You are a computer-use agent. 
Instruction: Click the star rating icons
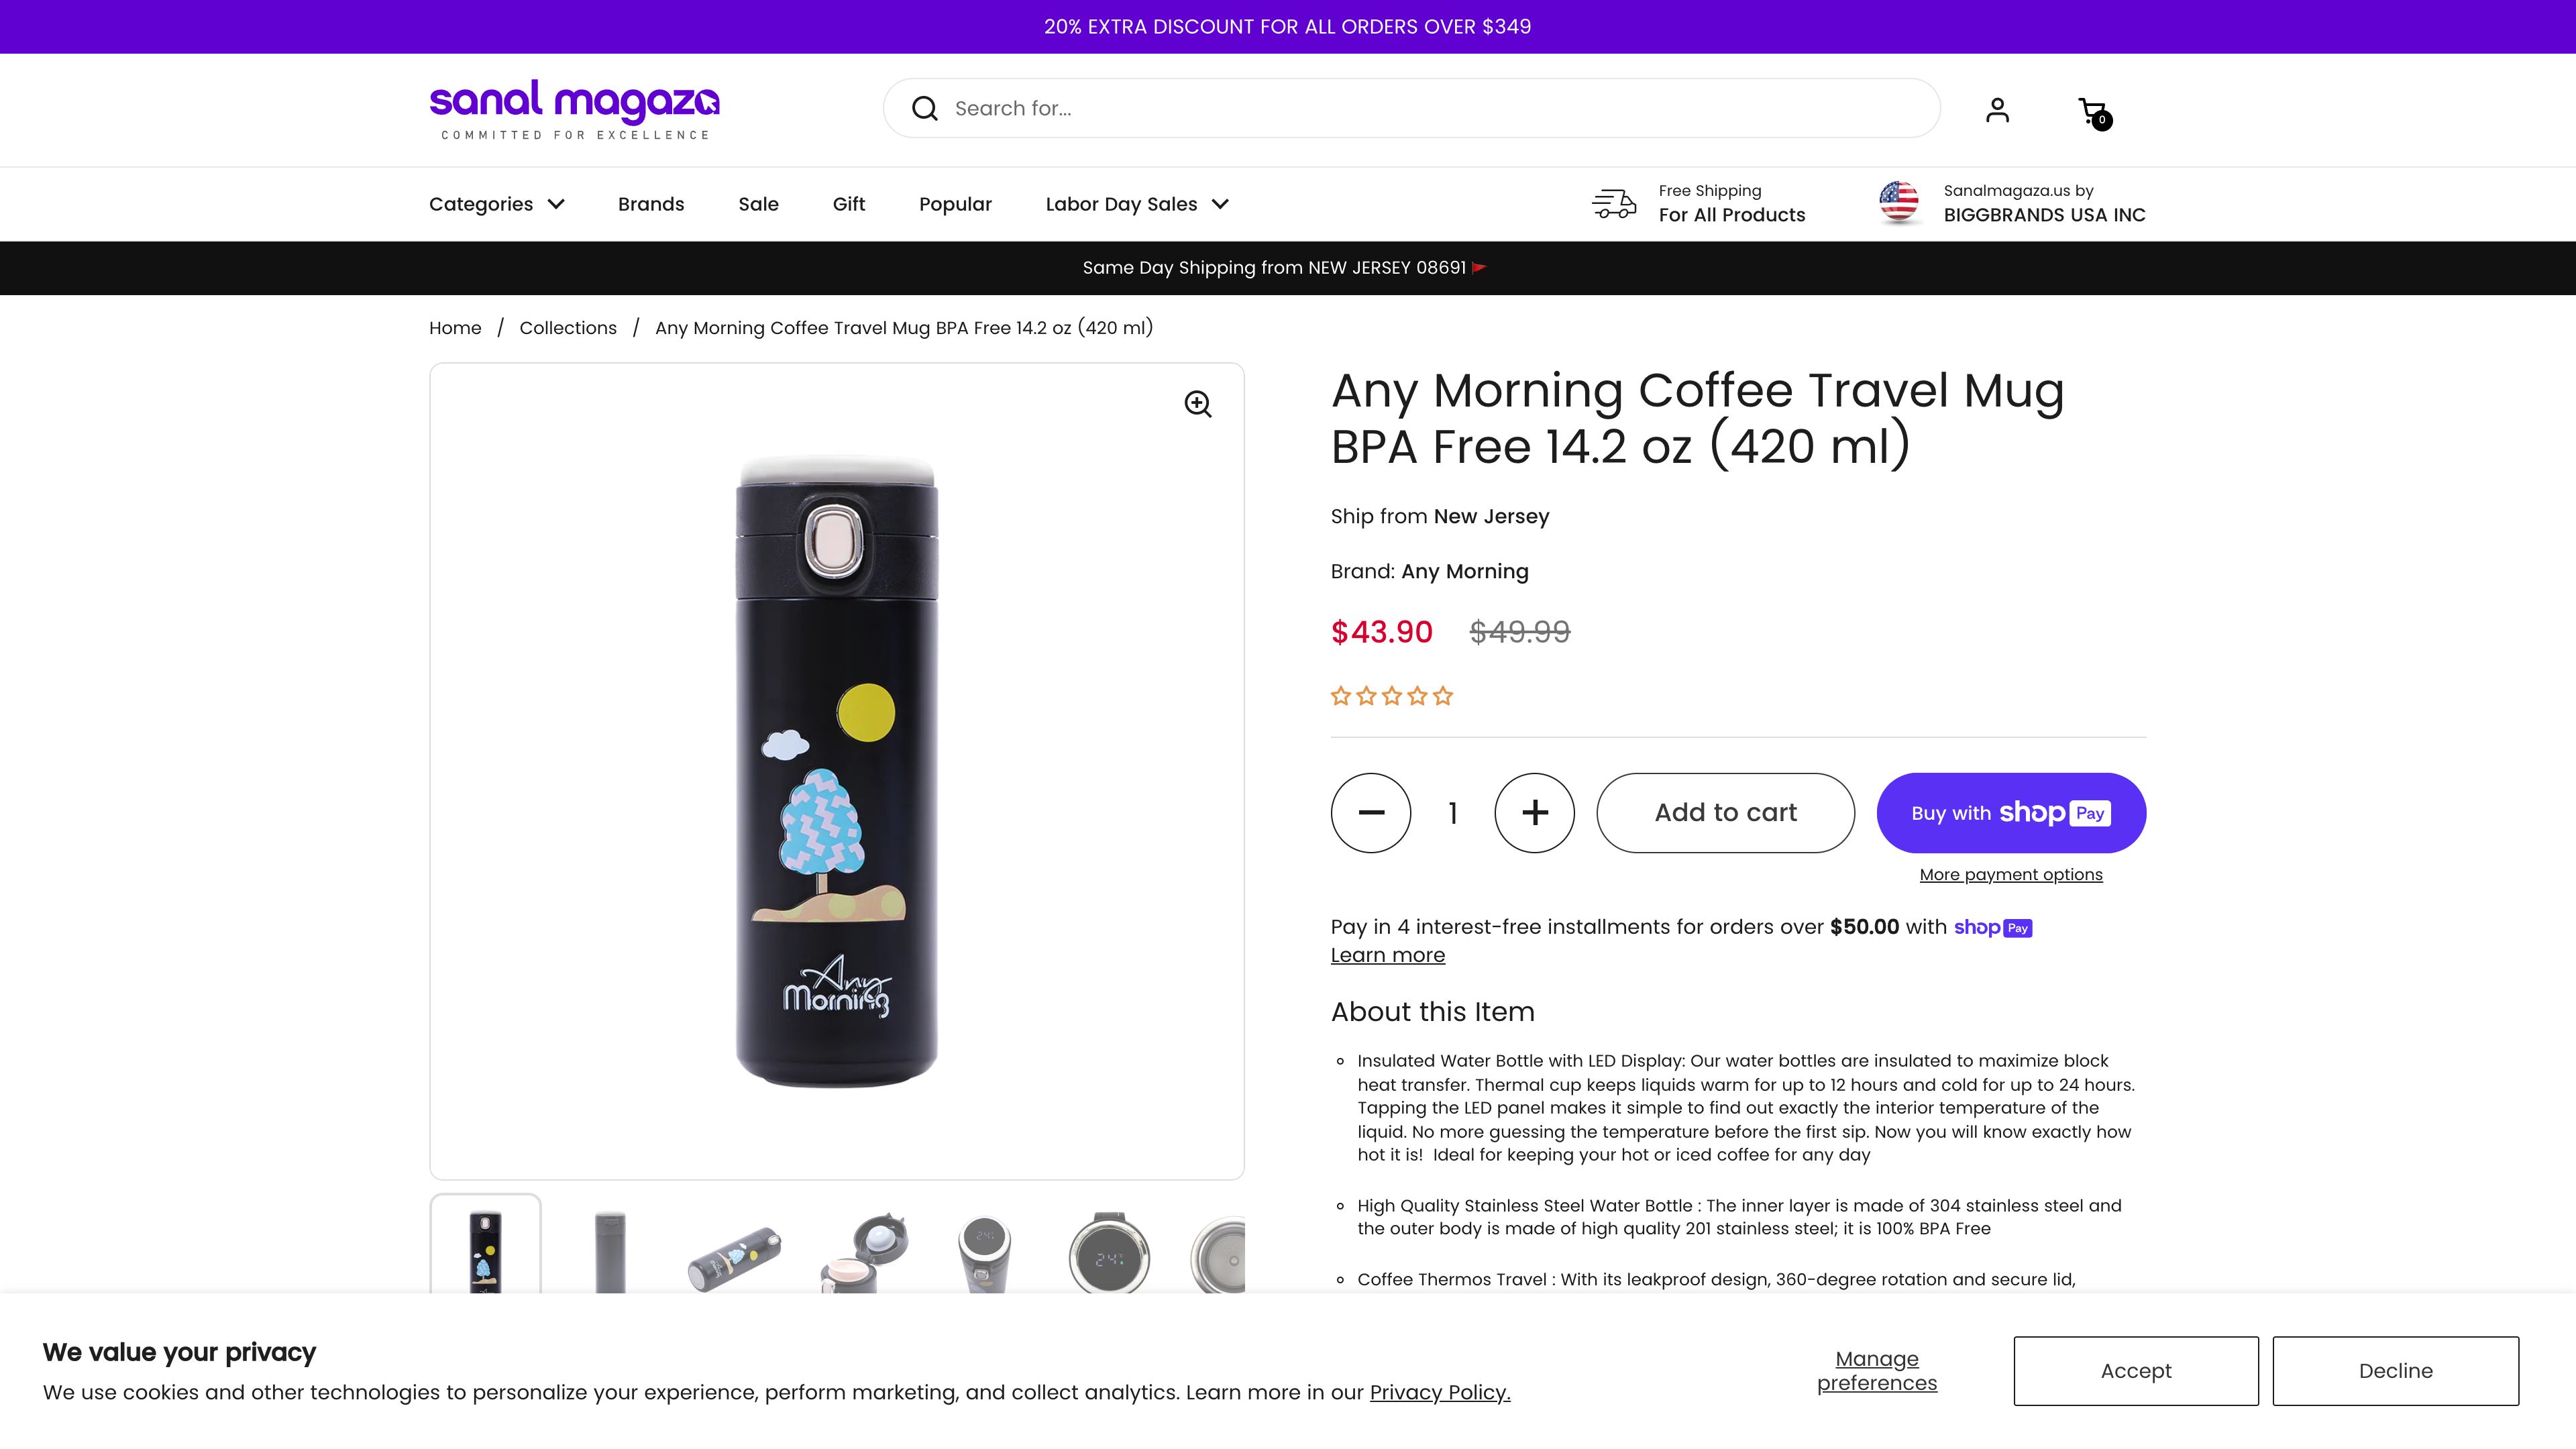1391,696
